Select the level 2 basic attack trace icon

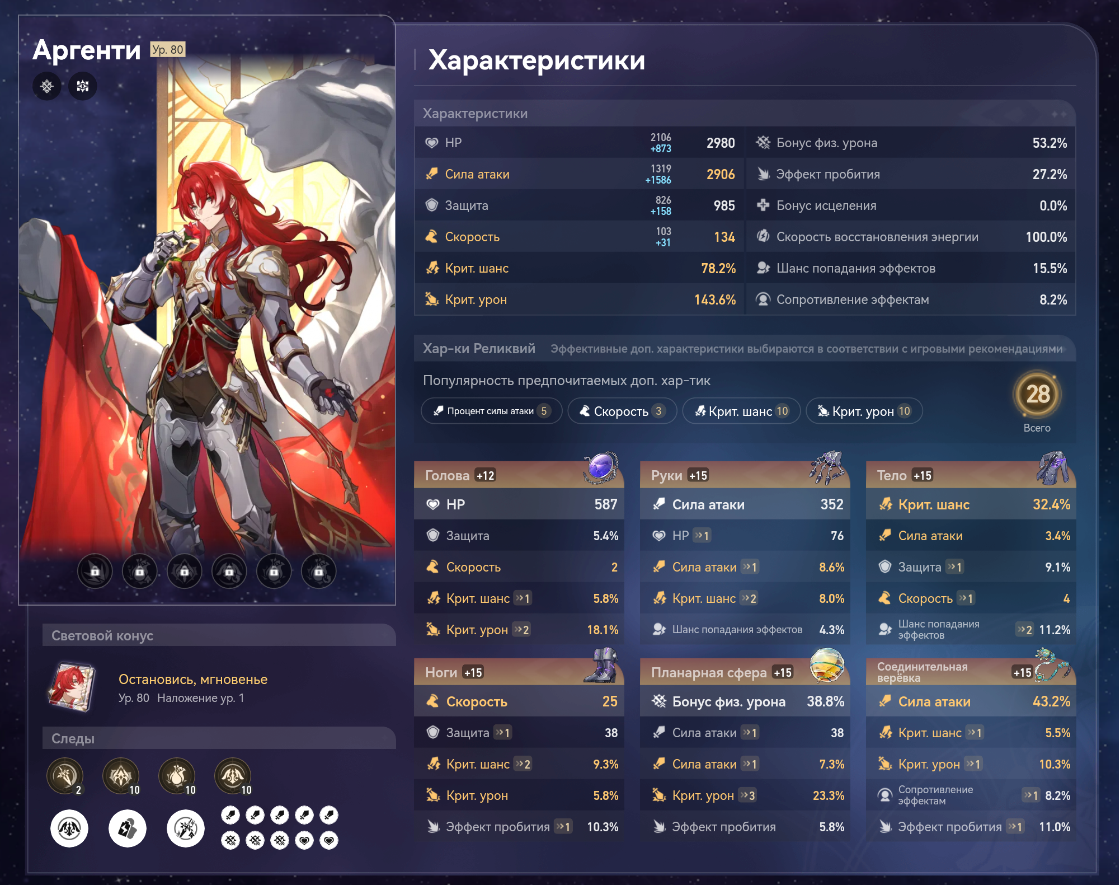pyautogui.click(x=65, y=776)
